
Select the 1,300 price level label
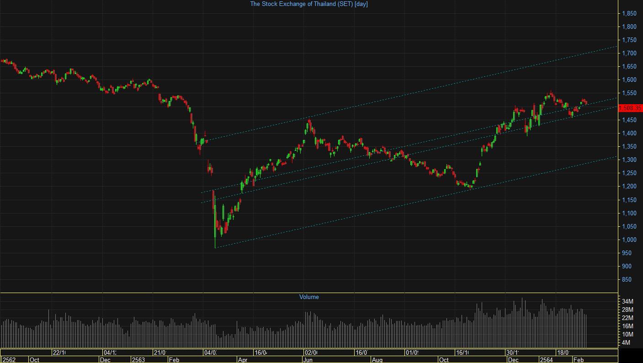tap(629, 160)
